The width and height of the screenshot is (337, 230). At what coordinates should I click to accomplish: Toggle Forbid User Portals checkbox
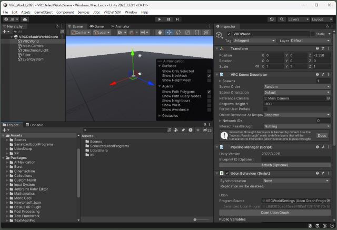pos(265,109)
